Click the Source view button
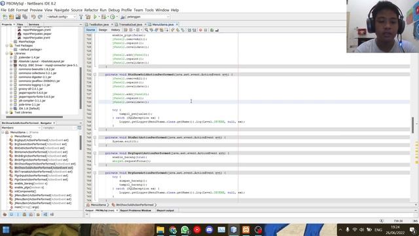 coord(90,30)
